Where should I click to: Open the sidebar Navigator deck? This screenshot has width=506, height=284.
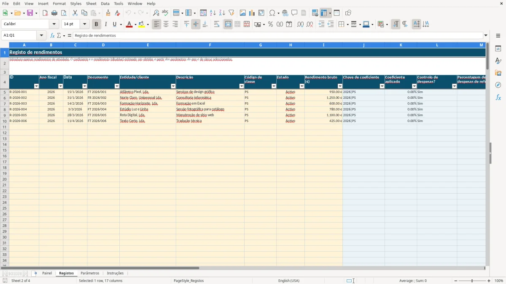click(x=498, y=85)
